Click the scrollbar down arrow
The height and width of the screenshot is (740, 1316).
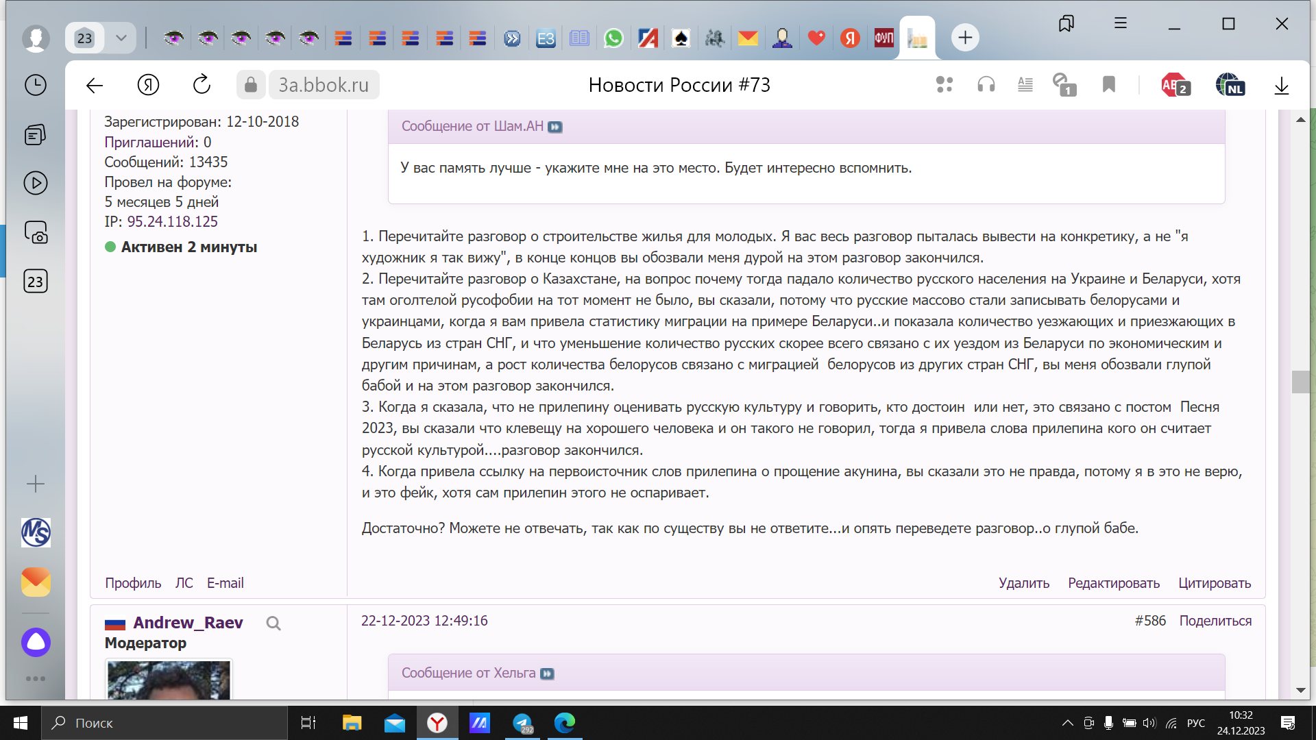(1300, 690)
